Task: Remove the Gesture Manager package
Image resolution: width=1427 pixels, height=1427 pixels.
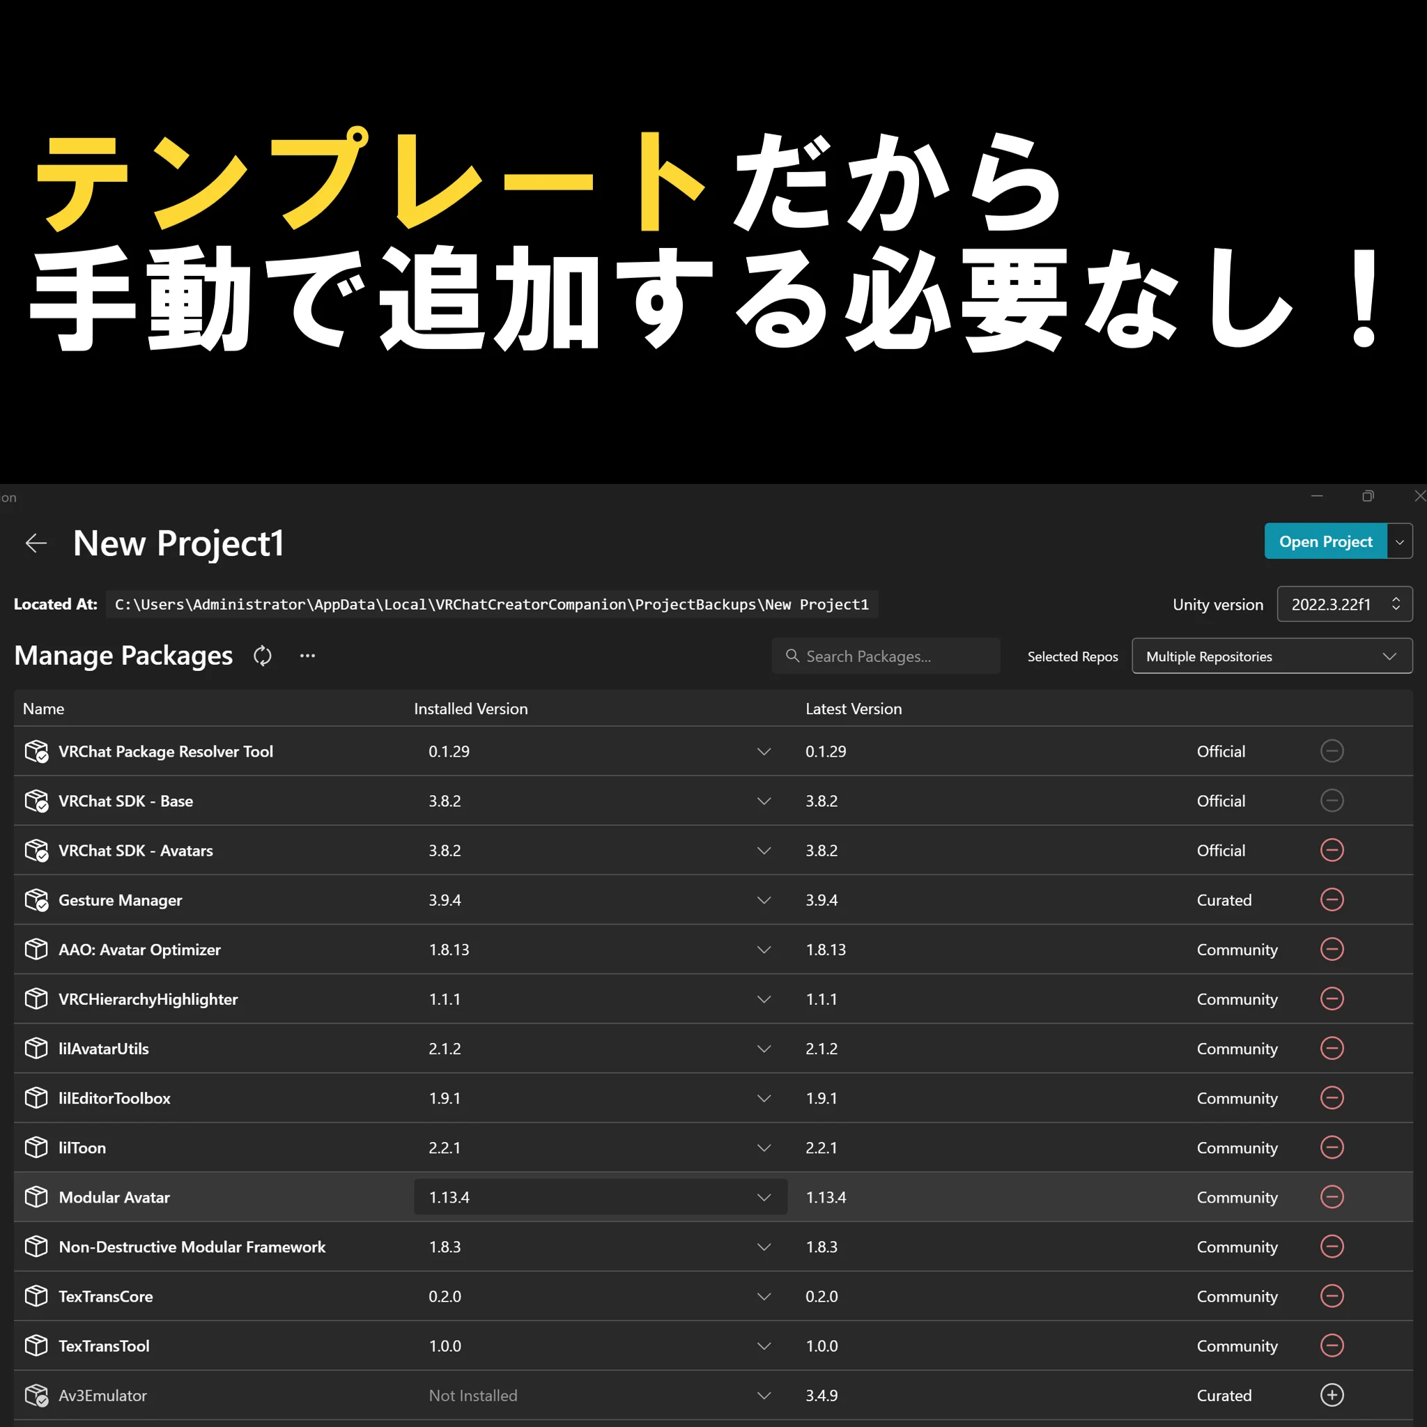Action: pyautogui.click(x=1332, y=900)
